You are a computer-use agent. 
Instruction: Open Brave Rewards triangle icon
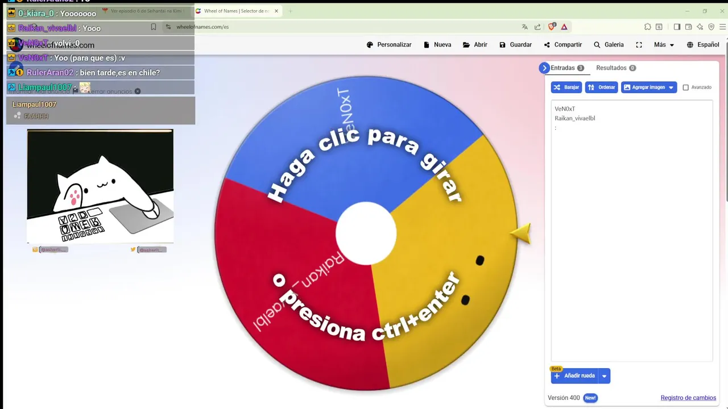tap(564, 27)
